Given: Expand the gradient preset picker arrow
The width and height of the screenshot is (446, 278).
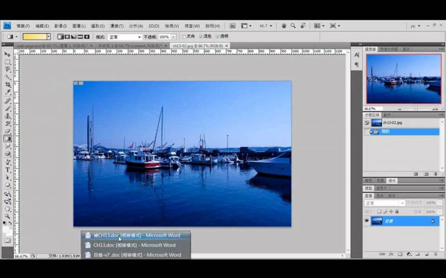Looking at the screenshot, I should tap(49, 37).
